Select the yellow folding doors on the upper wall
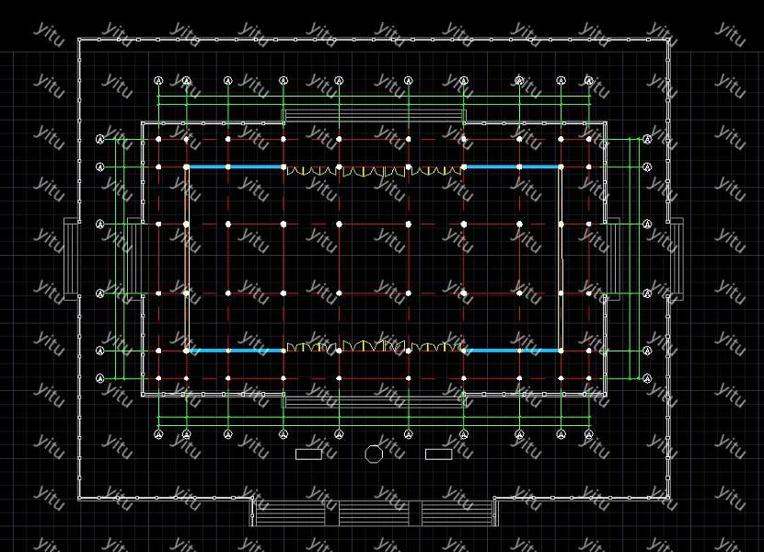Screen dimensions: 764x552 (x=374, y=170)
